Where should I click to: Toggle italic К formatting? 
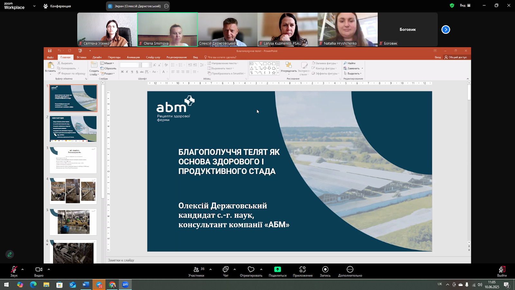tap(127, 72)
